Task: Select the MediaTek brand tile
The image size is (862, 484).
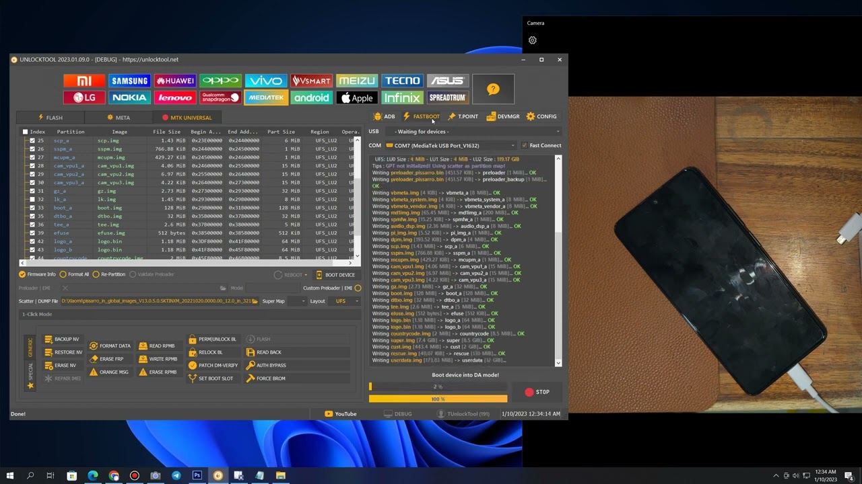Action: 266,97
